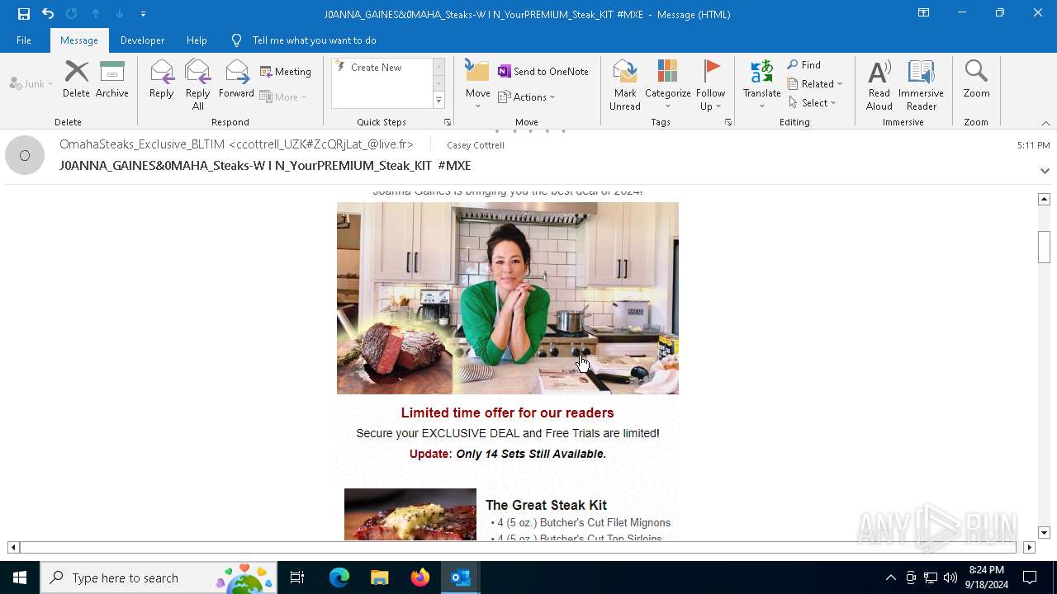Launch Microsoft Edge from the taskbar
The image size is (1057, 594).
339,577
